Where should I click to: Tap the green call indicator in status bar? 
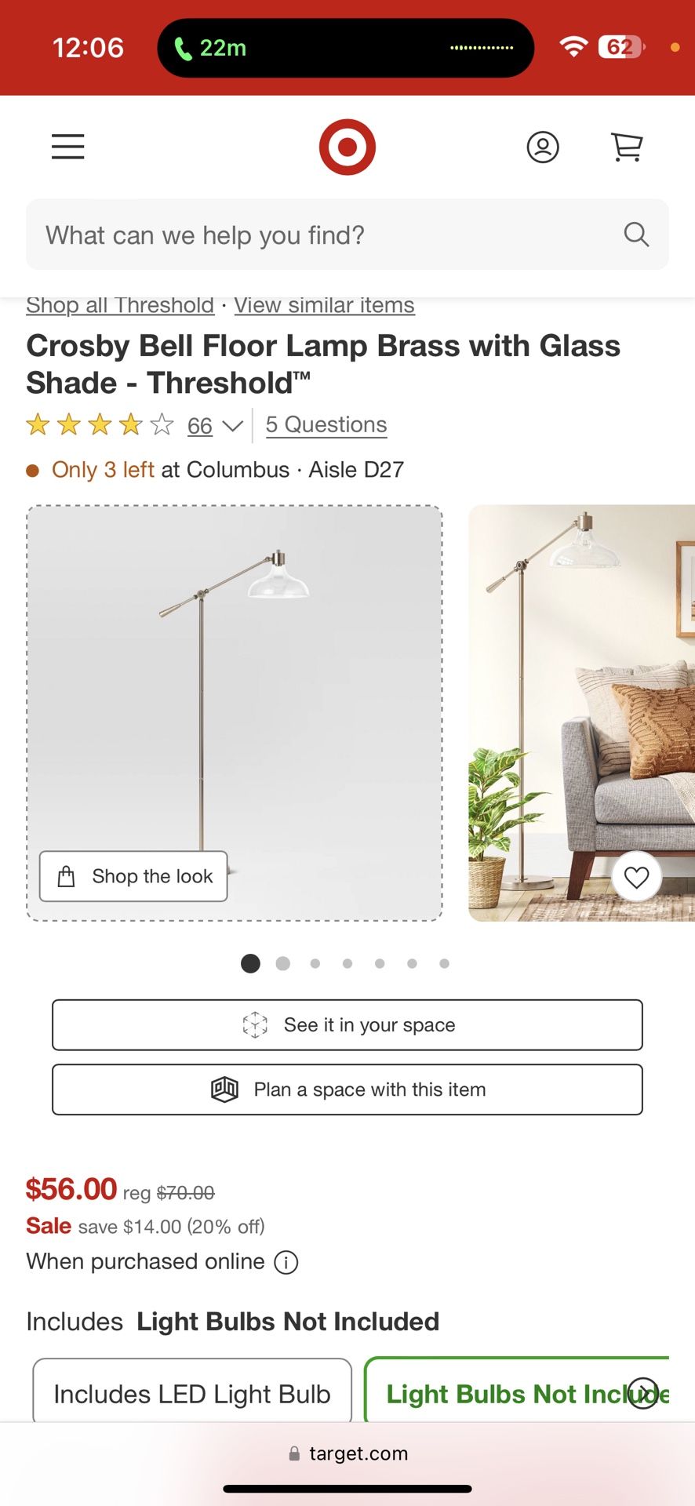click(x=209, y=48)
